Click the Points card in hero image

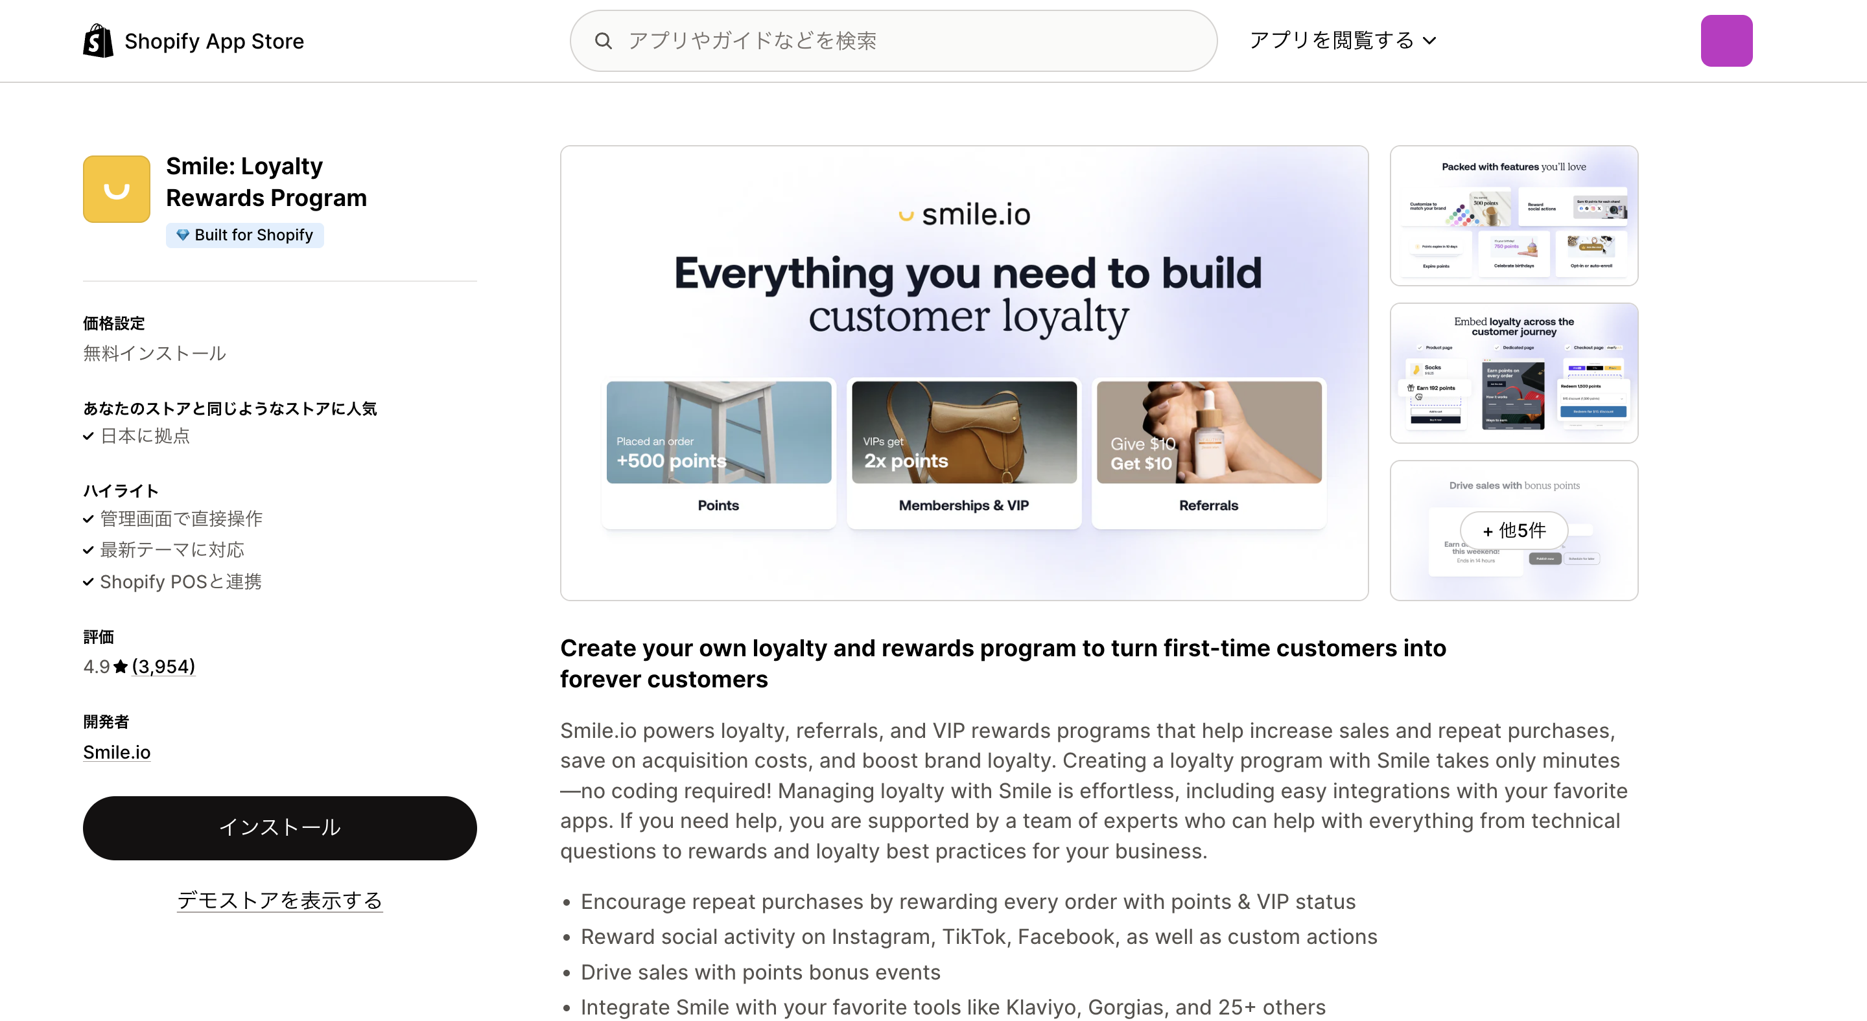click(x=718, y=453)
